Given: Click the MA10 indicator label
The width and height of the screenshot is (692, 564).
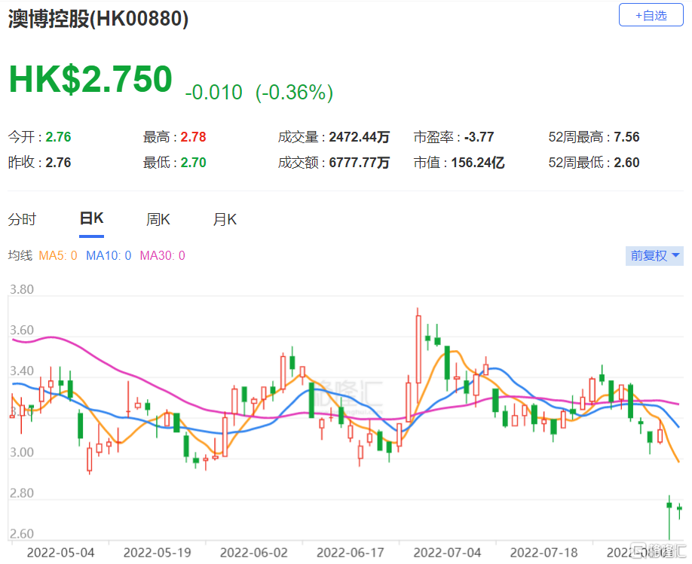Looking at the screenshot, I should coord(109,255).
